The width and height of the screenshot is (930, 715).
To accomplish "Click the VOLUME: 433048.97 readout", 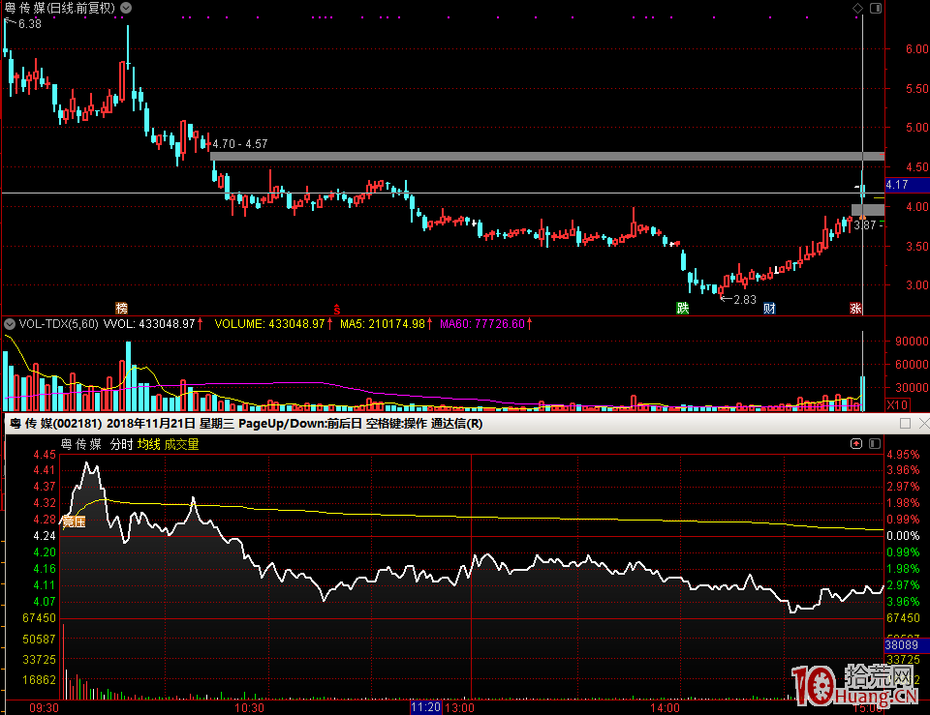I will pos(270,324).
